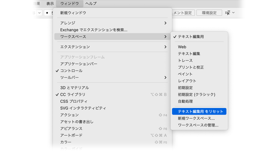
Task: Select the ペイント workspace
Action: pyautogui.click(x=185, y=74)
